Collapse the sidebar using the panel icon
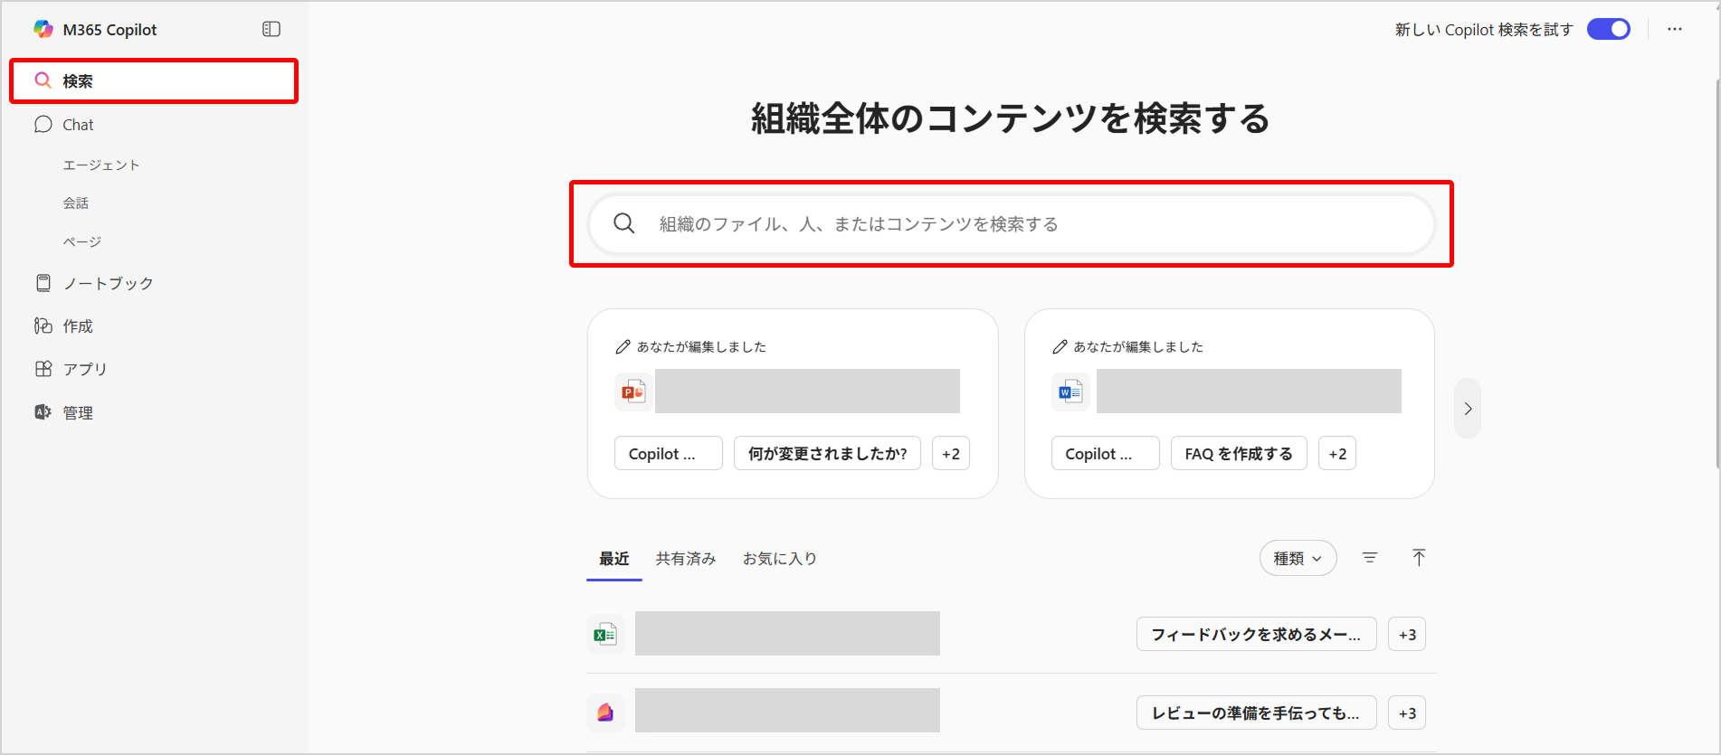Viewport: 1721px width, 755px height. point(271,30)
